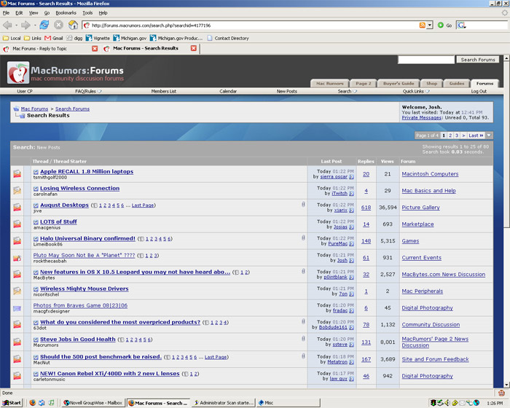
Task: Open the Macintosh Computers forum link
Action: (430, 174)
